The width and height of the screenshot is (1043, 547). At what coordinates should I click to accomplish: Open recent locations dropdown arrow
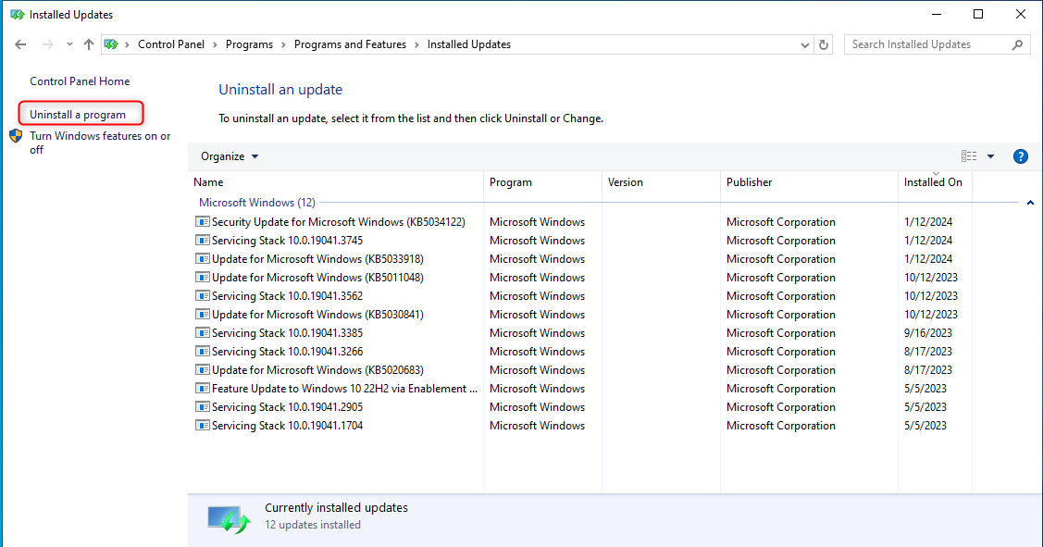point(69,44)
